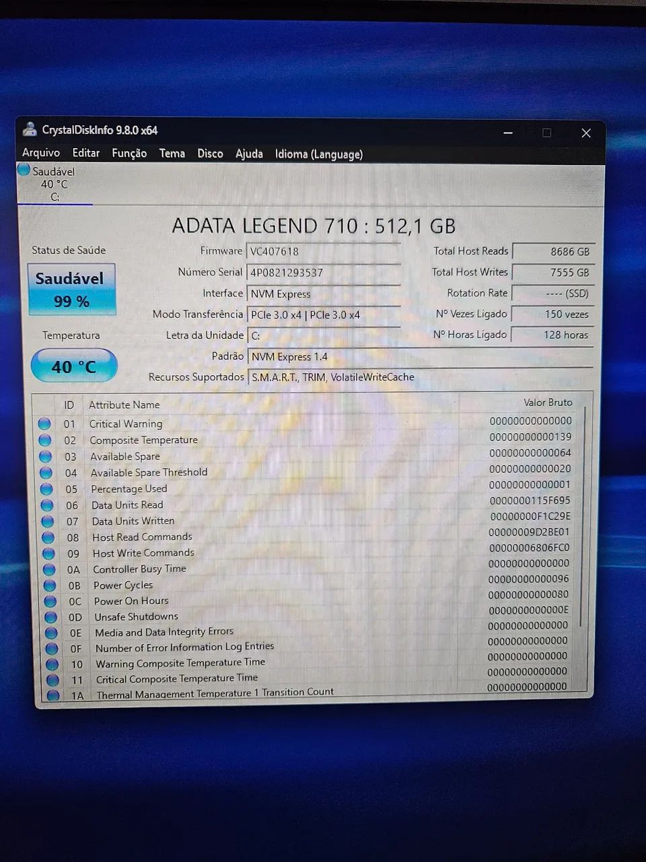
Task: Click the Total Host Reads value 8686 GB
Action: 553,251
